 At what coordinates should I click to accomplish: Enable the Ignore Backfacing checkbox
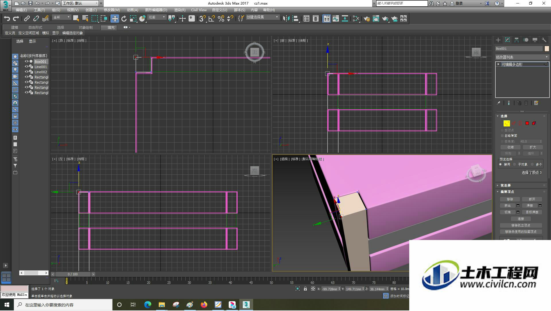502,136
